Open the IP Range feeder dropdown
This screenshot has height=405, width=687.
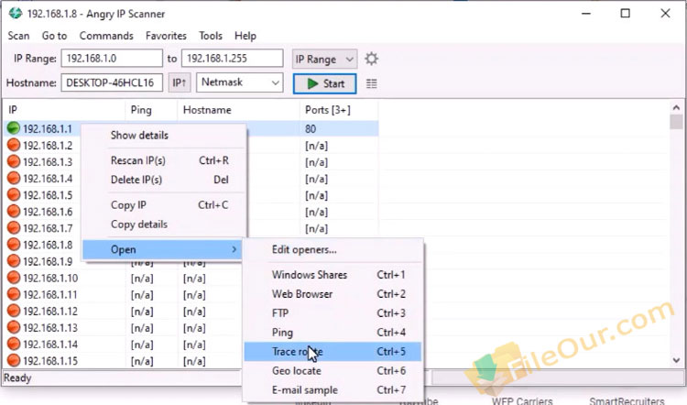click(x=324, y=59)
